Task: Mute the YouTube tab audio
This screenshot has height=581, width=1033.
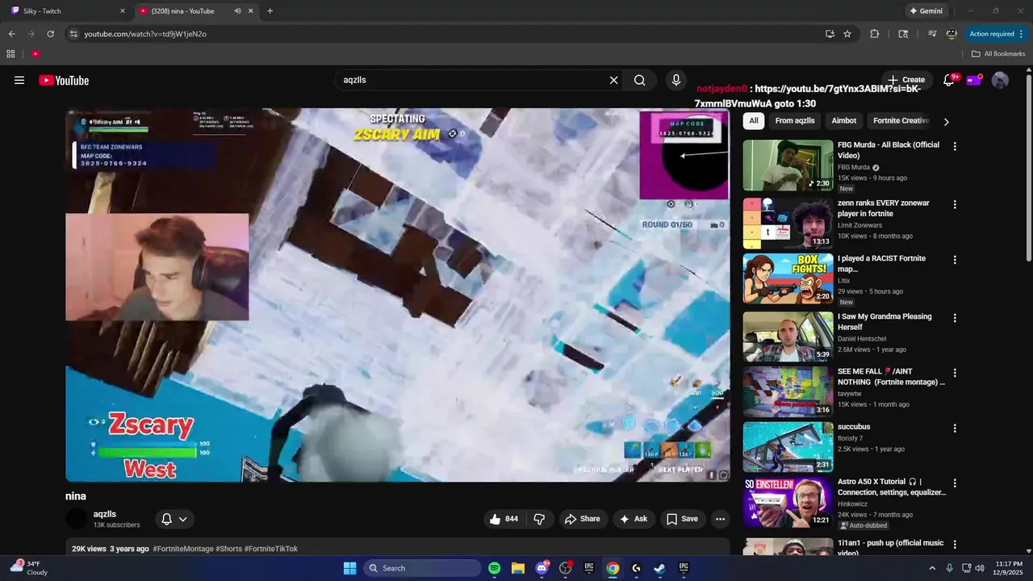Action: click(237, 11)
